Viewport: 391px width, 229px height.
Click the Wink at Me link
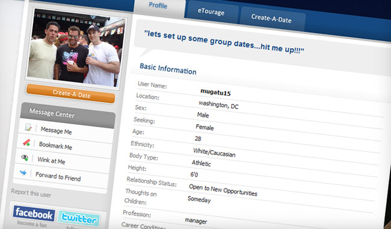pos(51,160)
